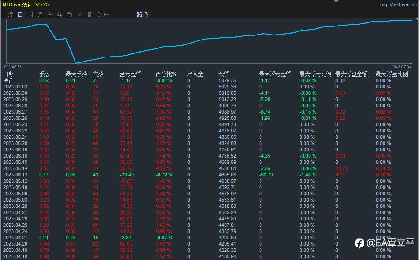Switch to the 季 quarterly tab

[x=50, y=14]
